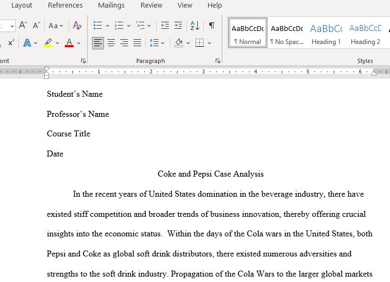This screenshot has height=282, width=390.
Task: Open the Numbering library dropdown arrow
Action: (x=129, y=26)
